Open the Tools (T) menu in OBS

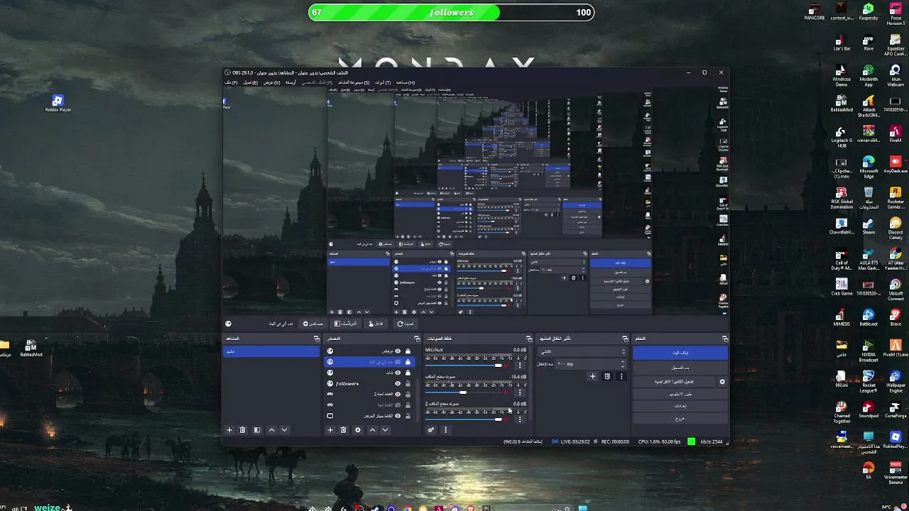pyautogui.click(x=383, y=82)
